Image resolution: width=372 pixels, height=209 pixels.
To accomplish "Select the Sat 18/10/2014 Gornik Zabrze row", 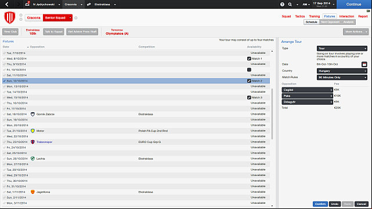I will coord(136,114).
